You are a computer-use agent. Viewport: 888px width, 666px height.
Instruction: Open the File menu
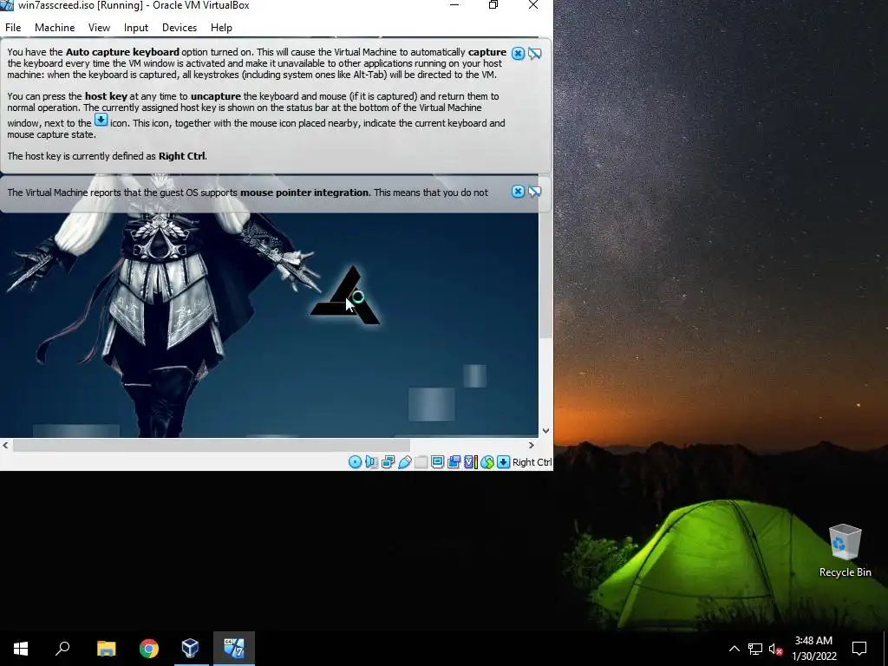tap(13, 27)
